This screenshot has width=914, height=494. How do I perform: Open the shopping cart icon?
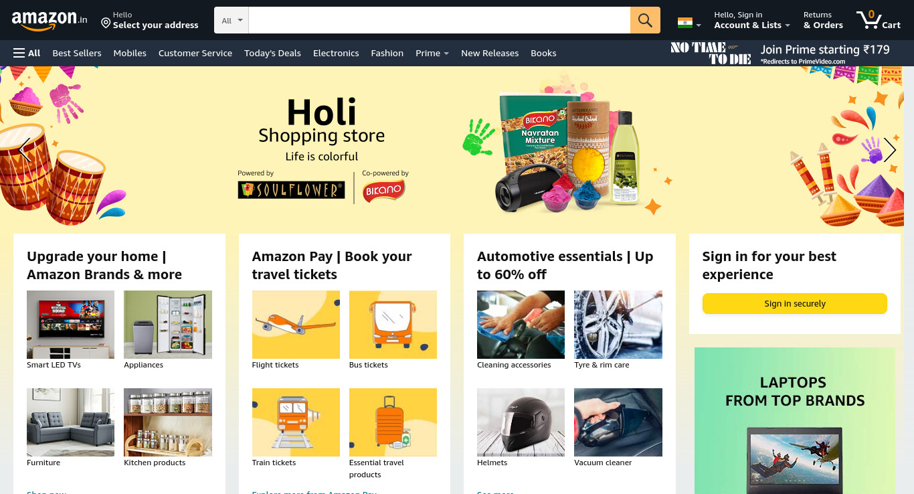tap(879, 20)
